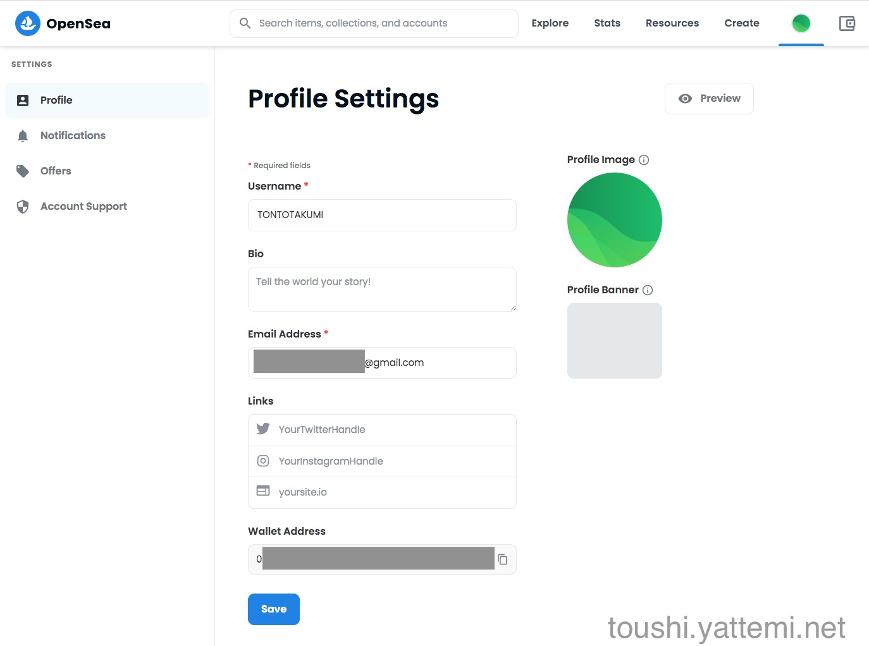Expand the Resources menu
This screenshot has height=646, width=869.
pyautogui.click(x=672, y=23)
